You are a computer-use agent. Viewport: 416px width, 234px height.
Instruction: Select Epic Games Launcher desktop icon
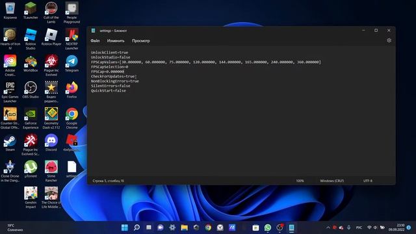(x=10, y=92)
